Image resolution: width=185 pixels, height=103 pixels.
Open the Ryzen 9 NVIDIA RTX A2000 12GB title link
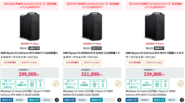(x=91, y=55)
